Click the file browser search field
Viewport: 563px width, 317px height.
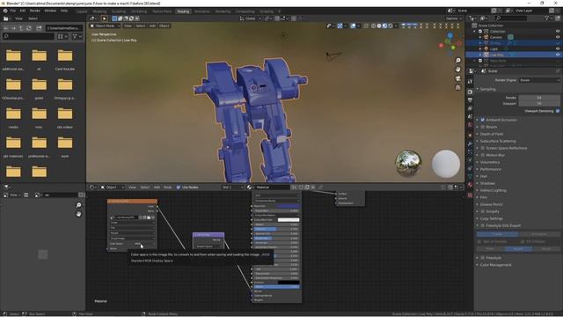(x=28, y=36)
